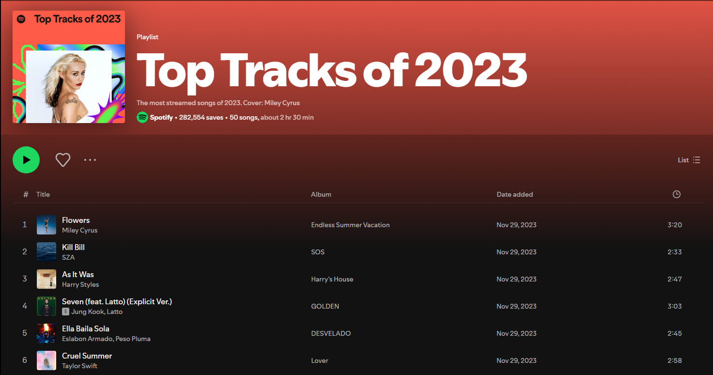Screen dimensions: 713x375
Task: Select the As It Was track title
Action: point(78,274)
